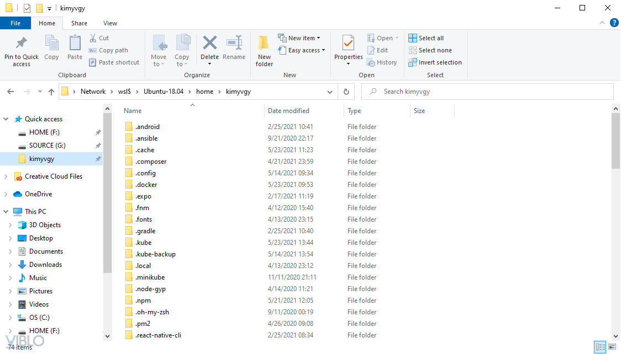The width and height of the screenshot is (621, 354).
Task: Click the Properties quick access toolbar icon in title bar
Action: (x=27, y=8)
